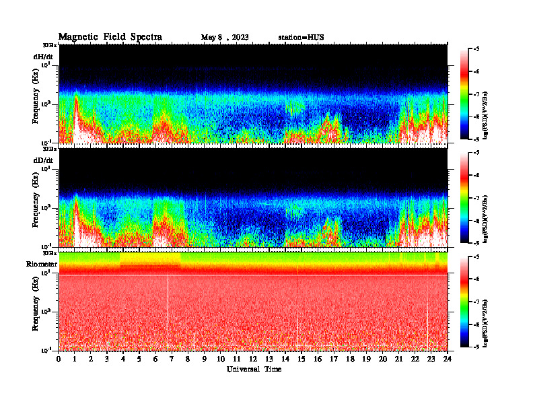Click the -6 value on Riometer color scale
533x412 pixels.
tap(476, 279)
